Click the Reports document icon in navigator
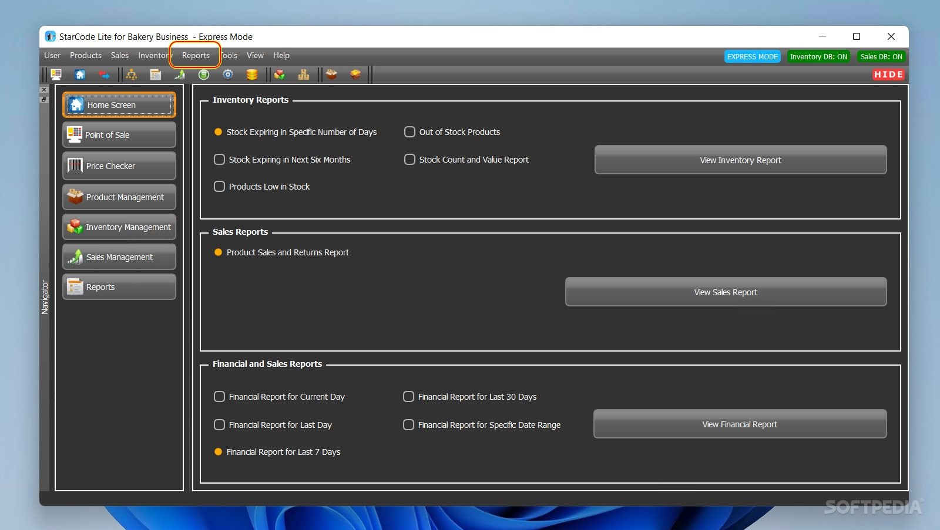Image resolution: width=940 pixels, height=530 pixels. point(75,286)
